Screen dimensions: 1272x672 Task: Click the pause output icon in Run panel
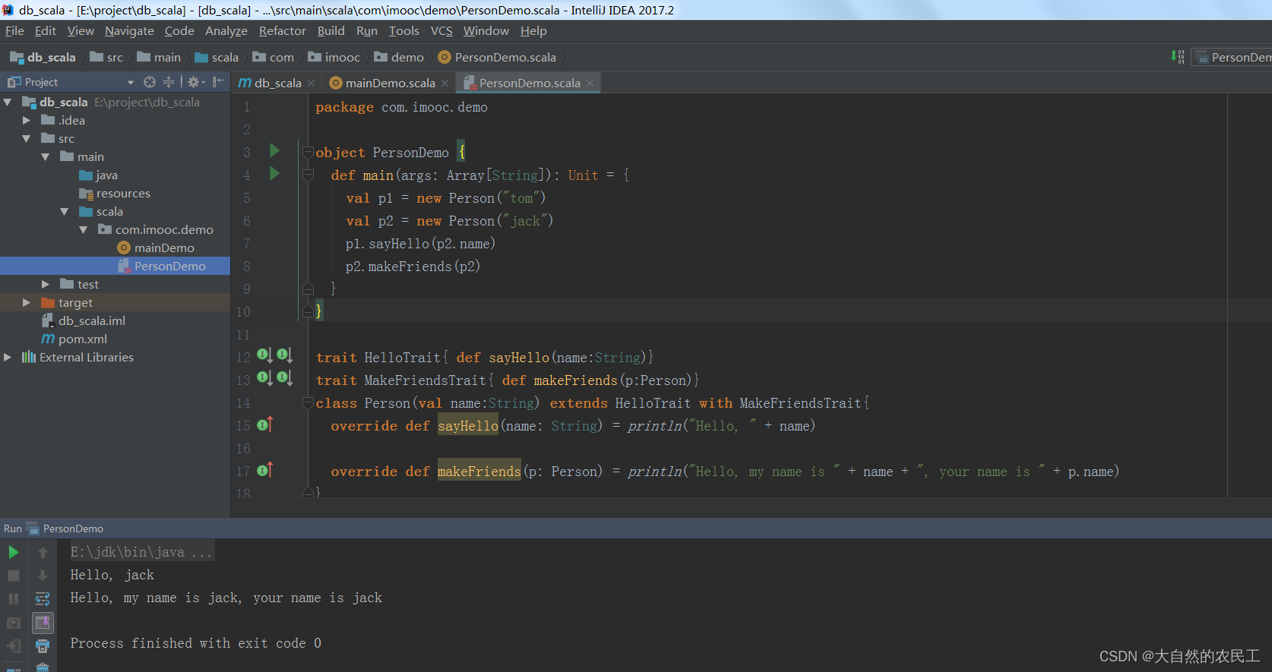[14, 599]
